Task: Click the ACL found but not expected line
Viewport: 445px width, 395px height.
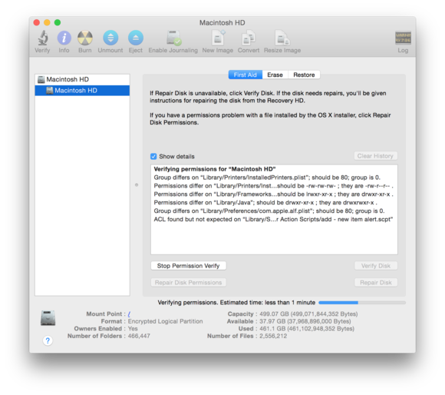Action: (x=273, y=219)
